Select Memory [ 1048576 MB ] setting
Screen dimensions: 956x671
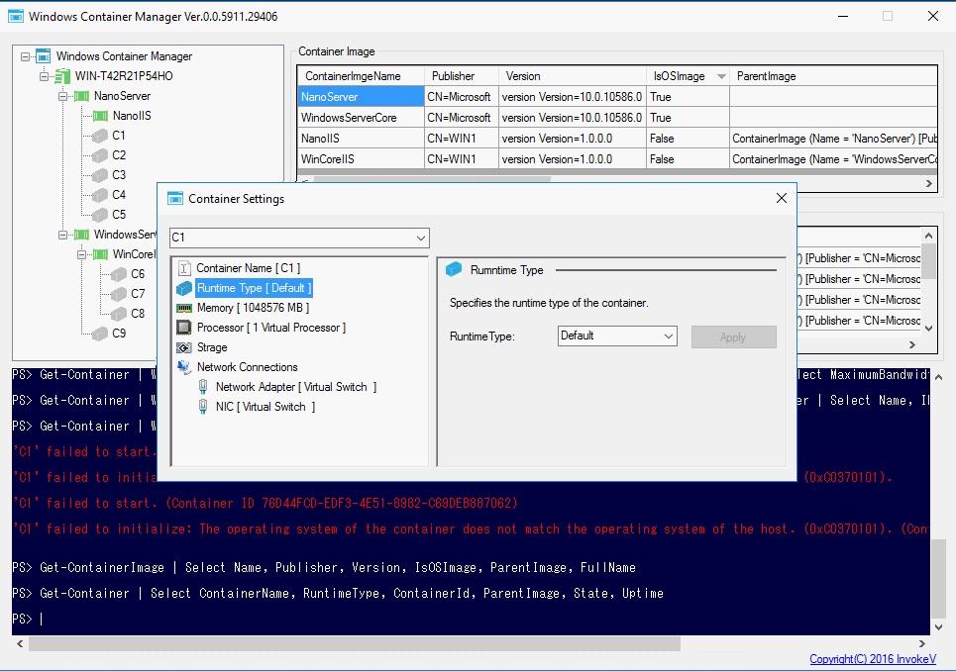253,308
